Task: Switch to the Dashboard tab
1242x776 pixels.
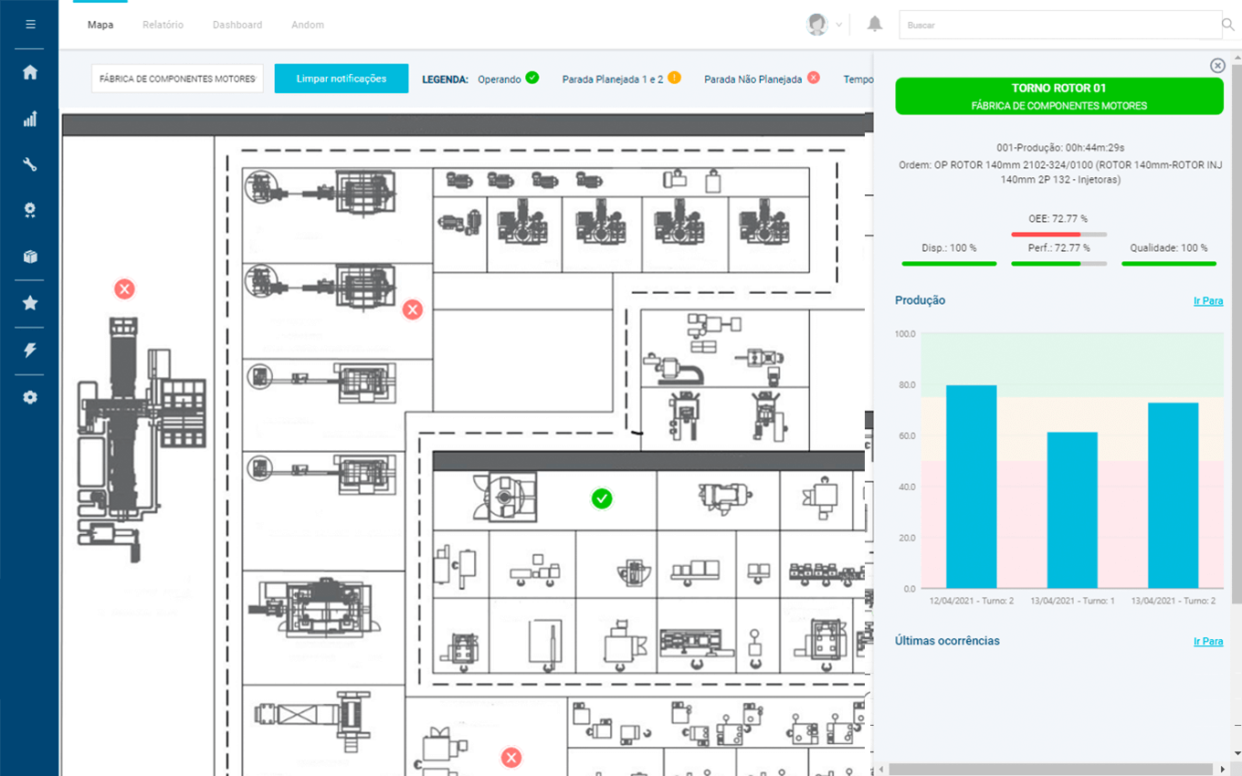Action: (237, 25)
